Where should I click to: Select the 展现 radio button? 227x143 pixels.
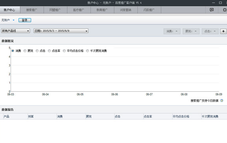(25, 51)
